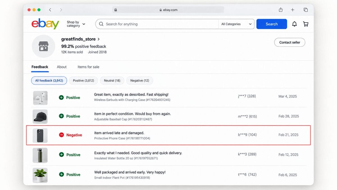
Task: Click buyer j***7 (328)
Action: pos(247,96)
